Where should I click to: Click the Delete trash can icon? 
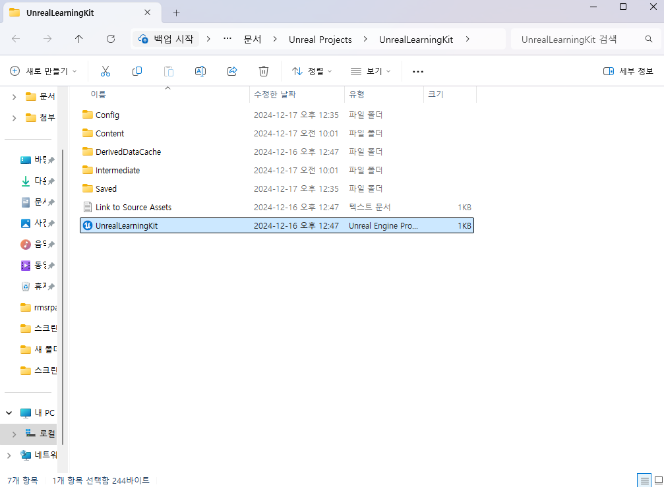click(x=263, y=71)
